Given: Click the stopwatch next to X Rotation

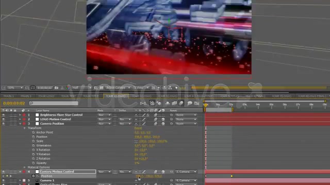Looking at the screenshot, I should pos(33,150).
